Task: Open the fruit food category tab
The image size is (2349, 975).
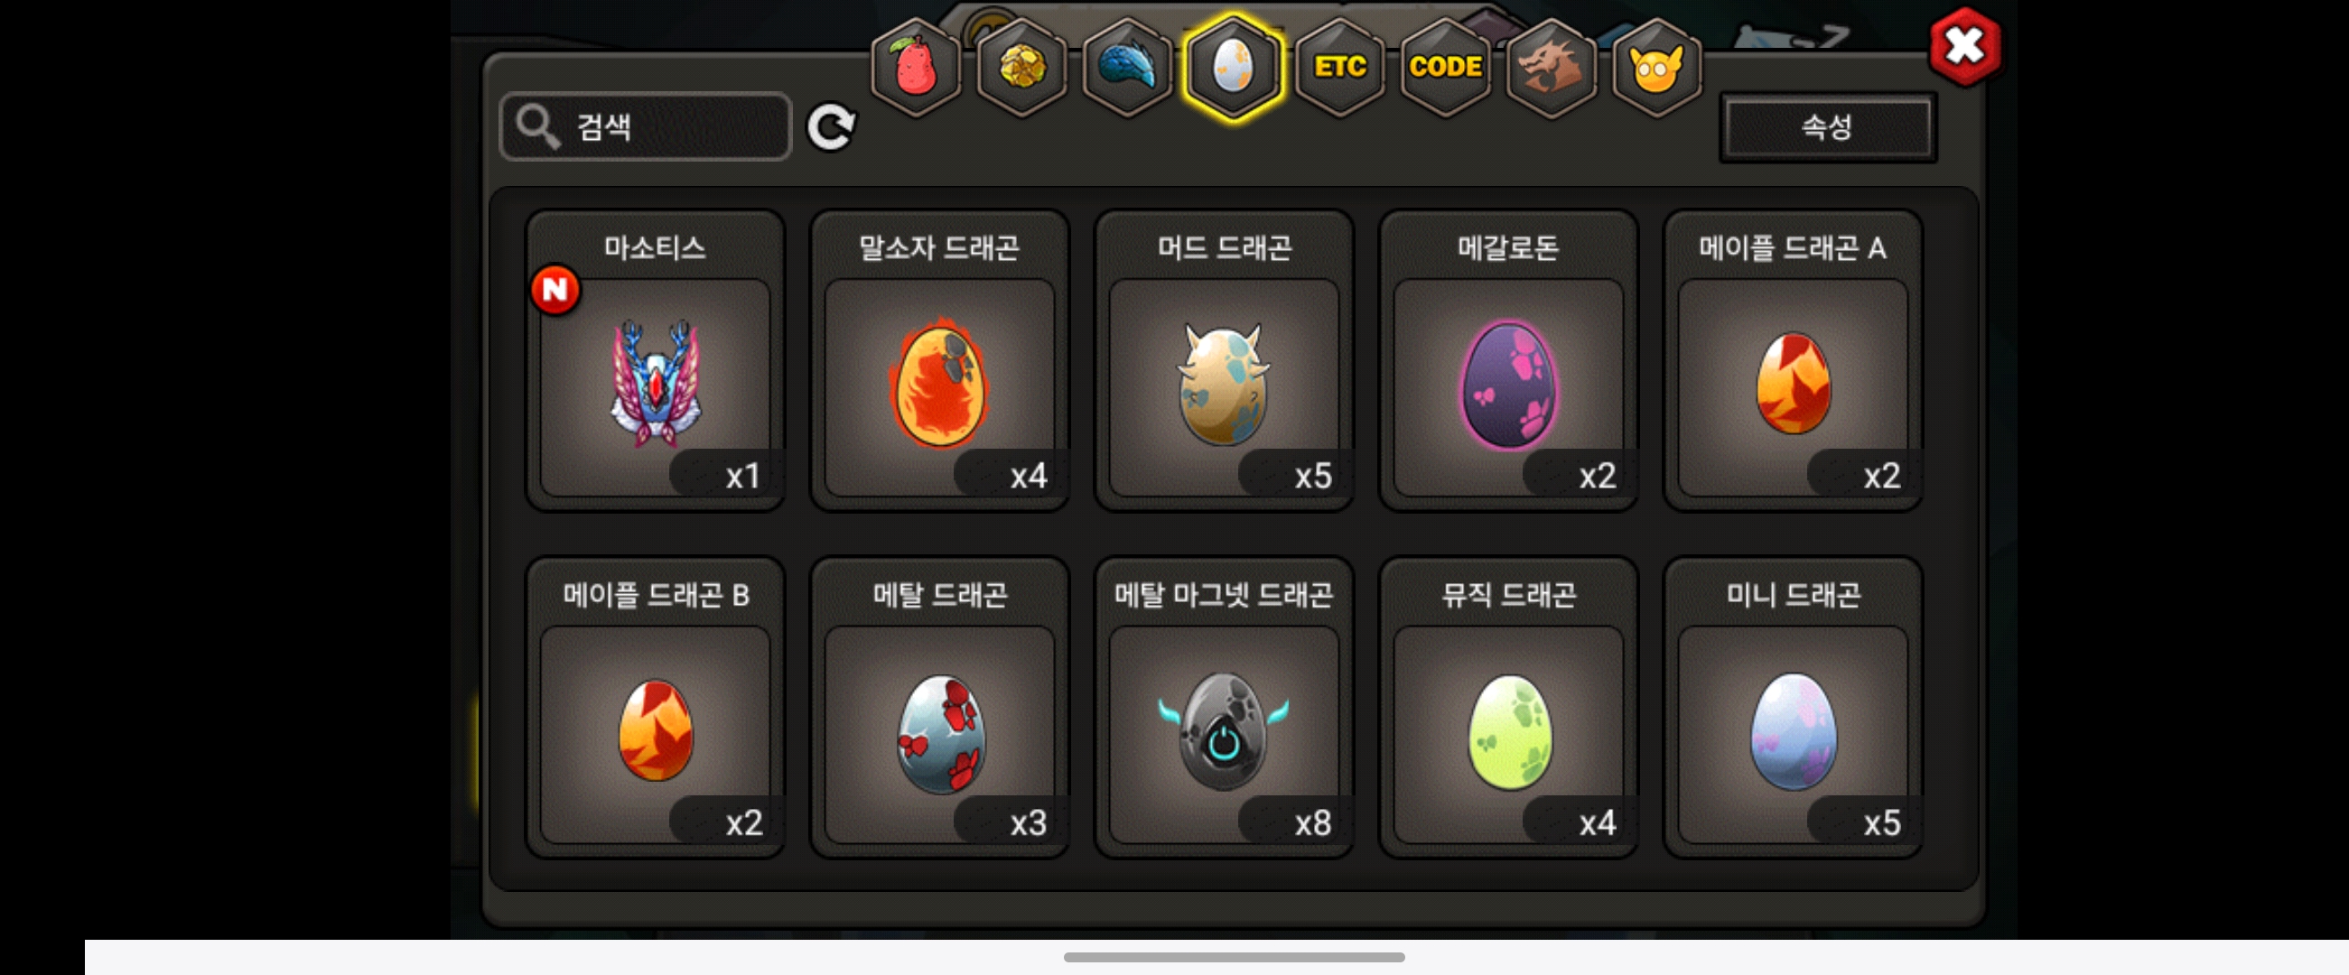Action: coord(916,67)
